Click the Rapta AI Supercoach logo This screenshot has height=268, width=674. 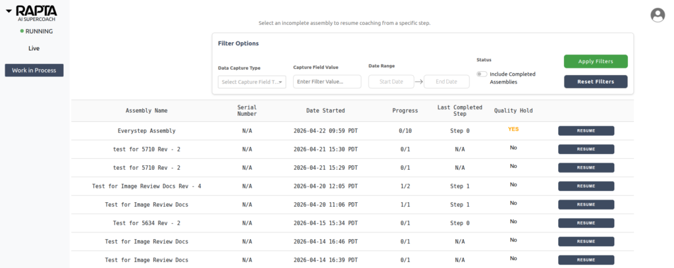click(x=36, y=13)
